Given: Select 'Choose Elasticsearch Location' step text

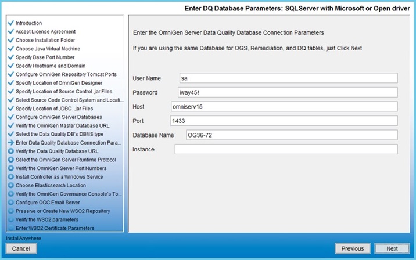Looking at the screenshot, I should click(x=51, y=185).
